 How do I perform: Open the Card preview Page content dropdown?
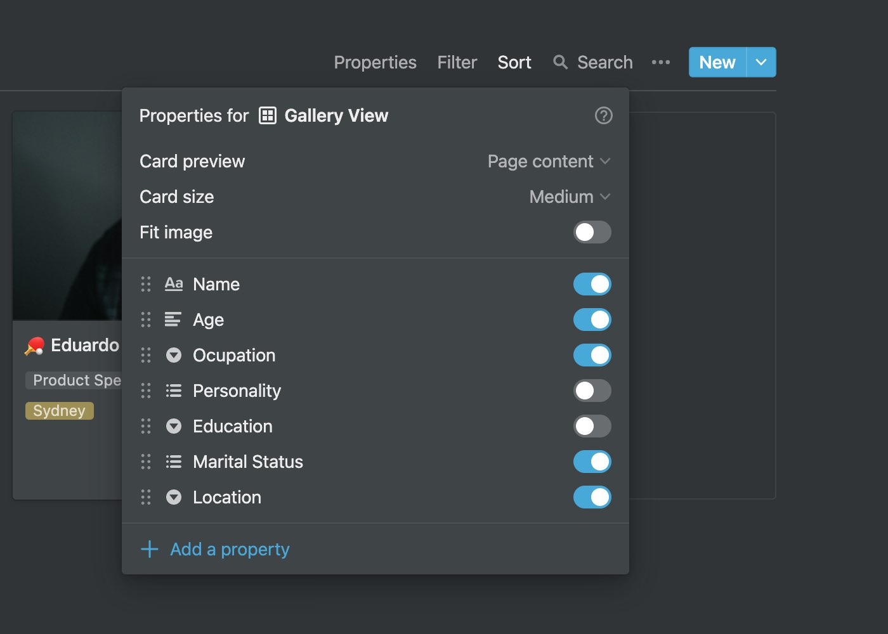[x=549, y=161]
